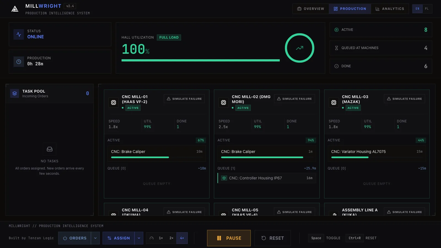Click the Assign button
Screen dimensions: 441x248
coord(119,238)
